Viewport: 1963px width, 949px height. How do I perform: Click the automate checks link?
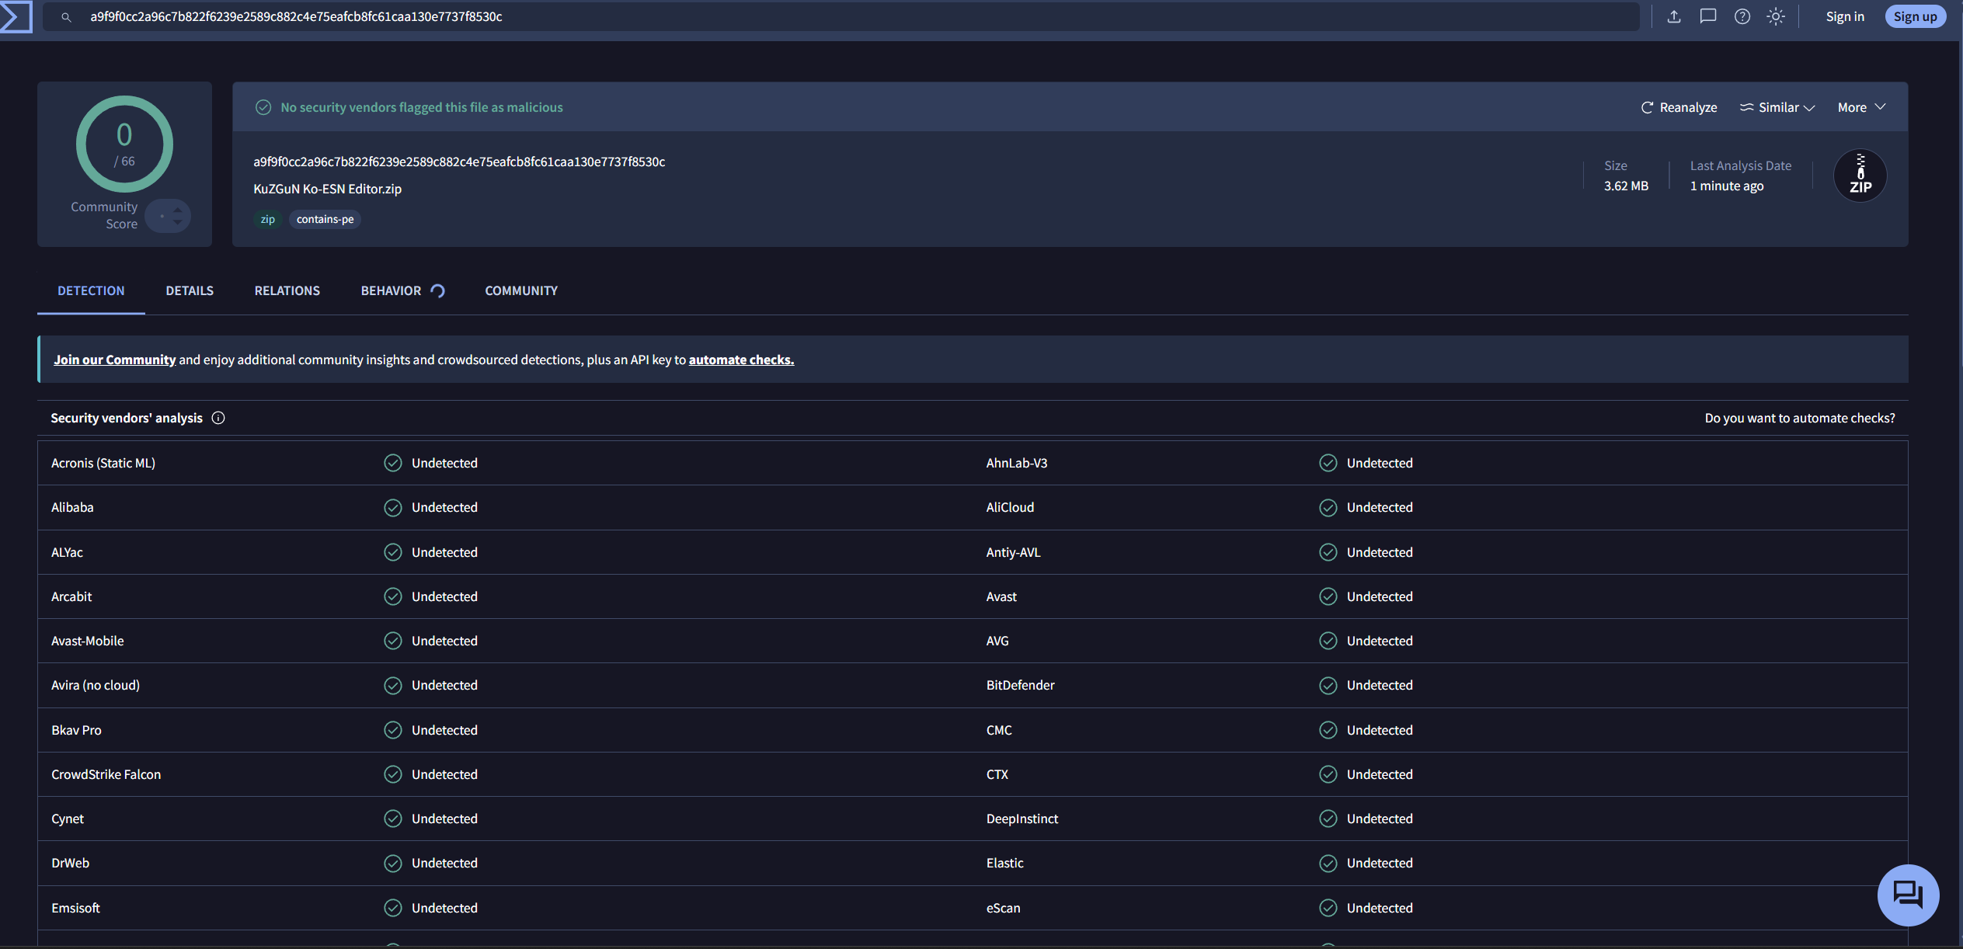741,360
